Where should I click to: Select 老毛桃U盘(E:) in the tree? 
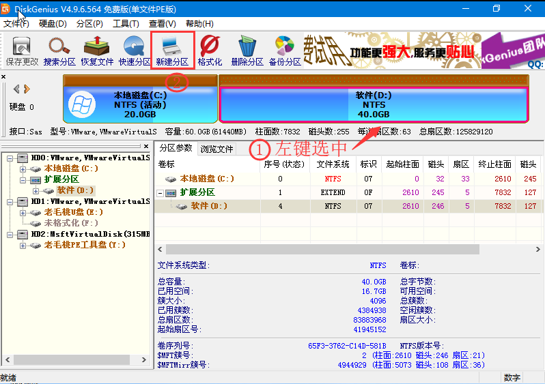73,213
